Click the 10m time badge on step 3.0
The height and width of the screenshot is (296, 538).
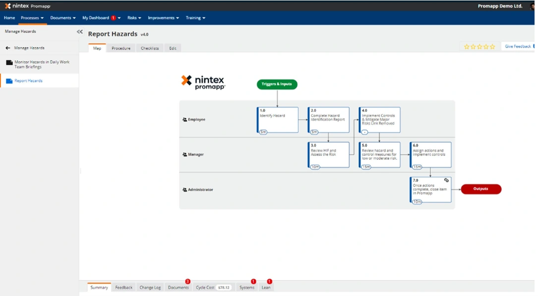(x=315, y=167)
